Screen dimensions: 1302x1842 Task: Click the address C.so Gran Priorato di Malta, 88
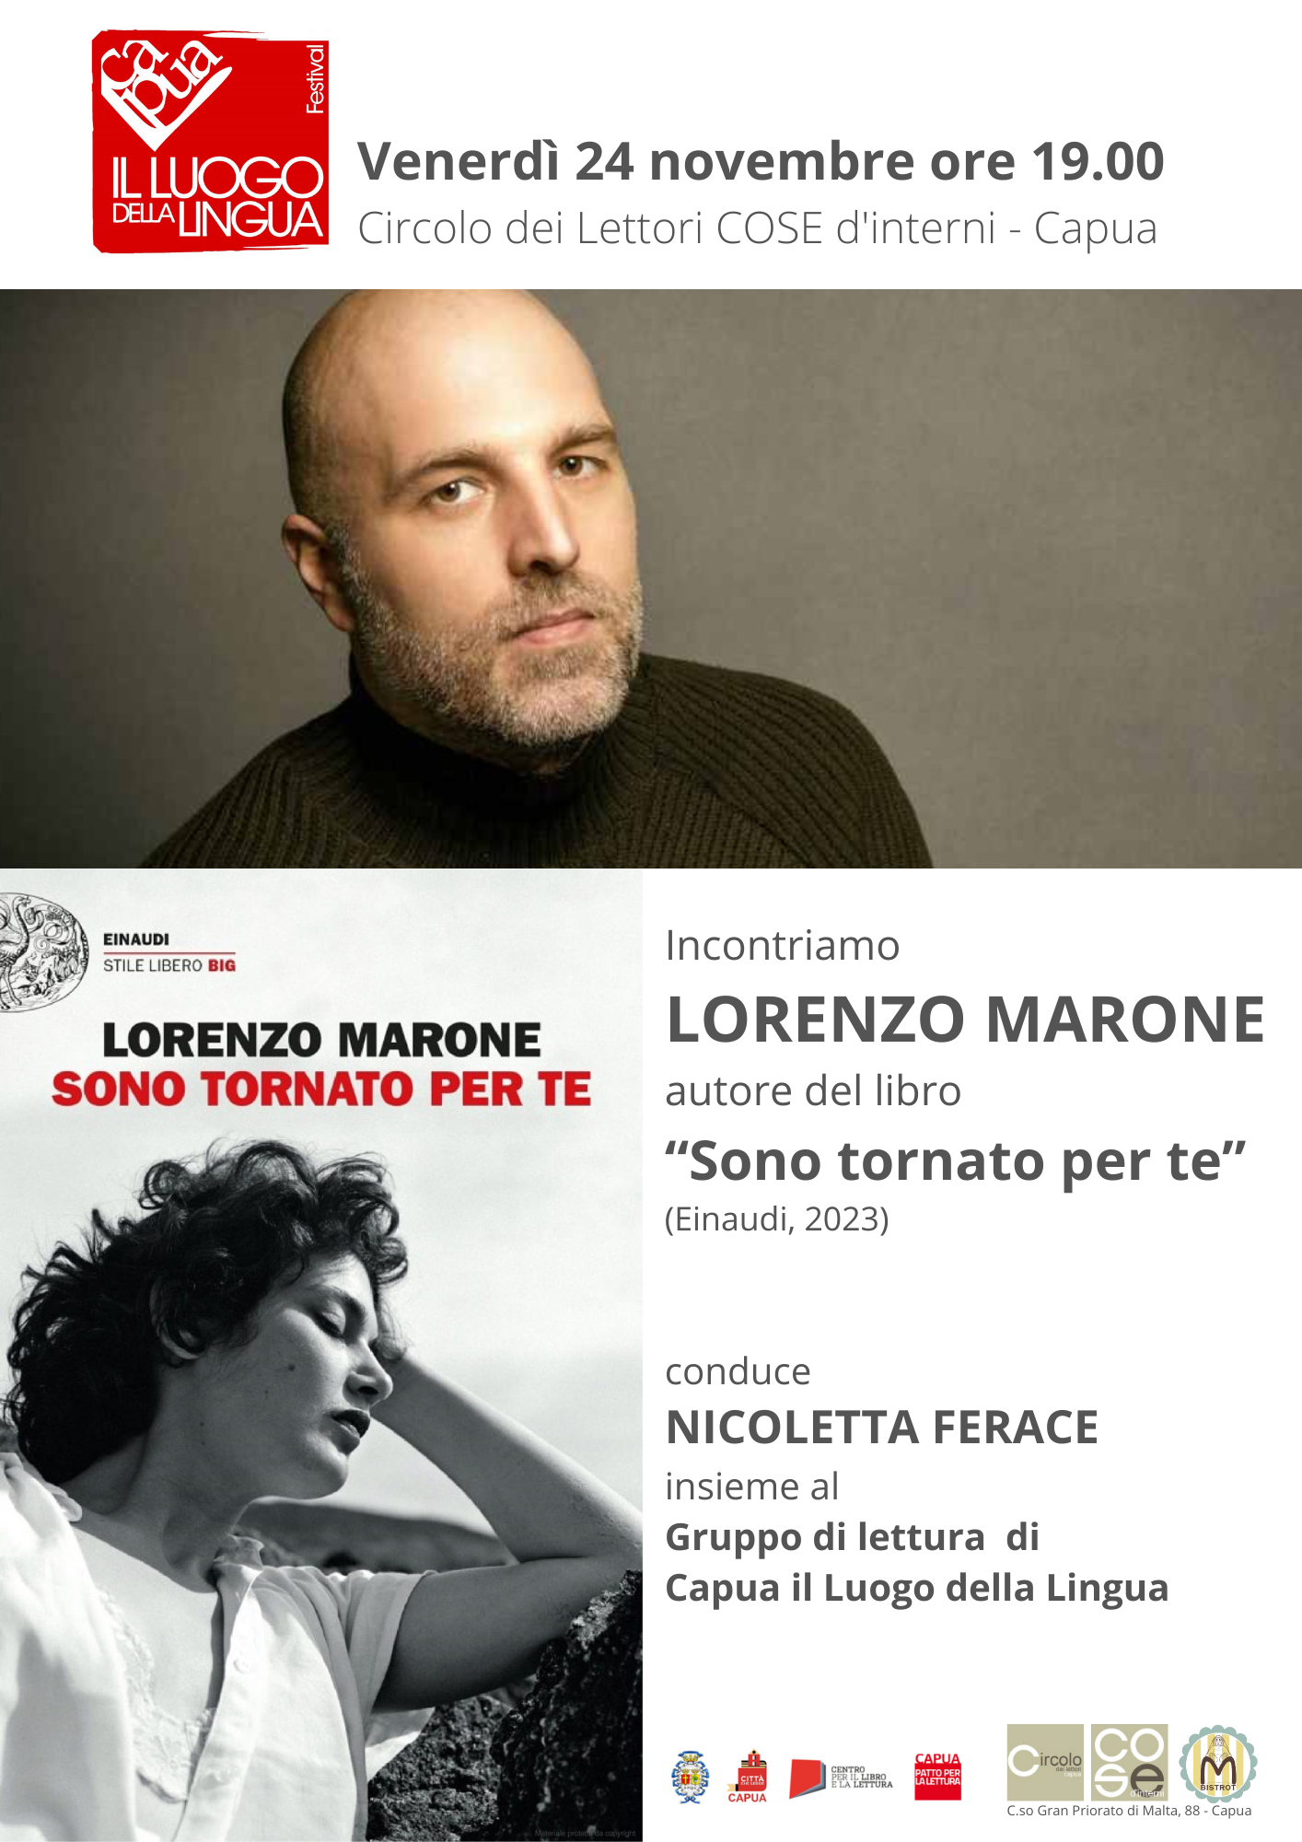tap(1129, 1811)
